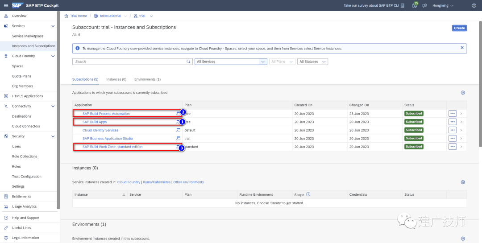Expand the bd9c6a56trial breadcrumb dropdown arrow
The image size is (482, 243).
point(126,16)
